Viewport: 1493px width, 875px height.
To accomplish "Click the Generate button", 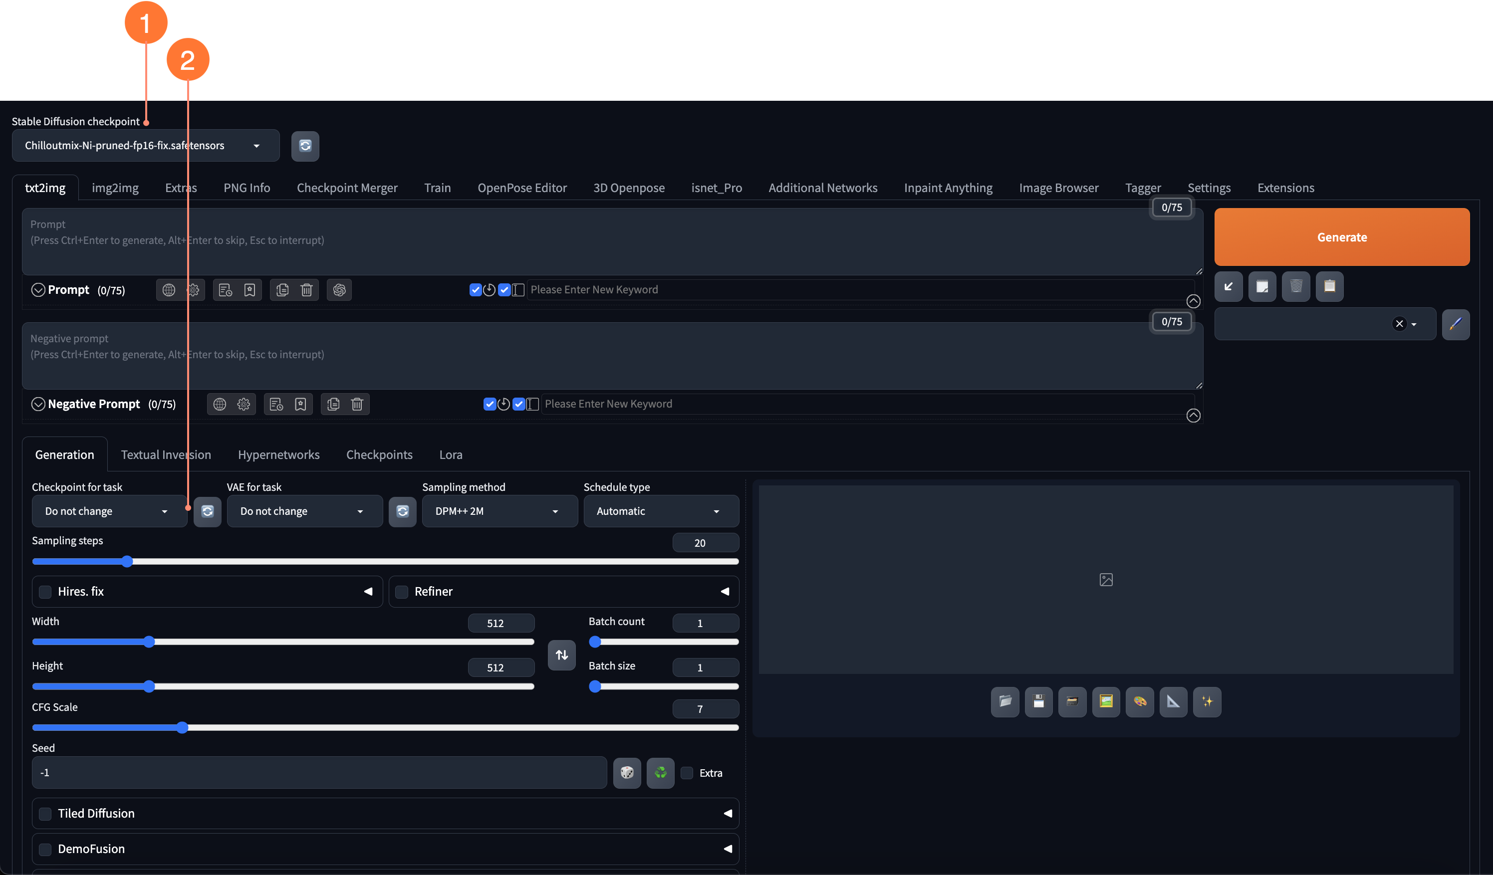I will click(x=1342, y=236).
